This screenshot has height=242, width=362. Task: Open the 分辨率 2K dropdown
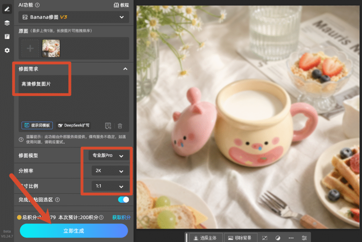pyautogui.click(x=110, y=171)
